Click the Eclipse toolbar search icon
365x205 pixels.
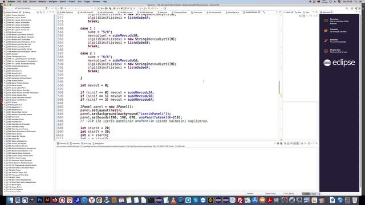point(347,9)
